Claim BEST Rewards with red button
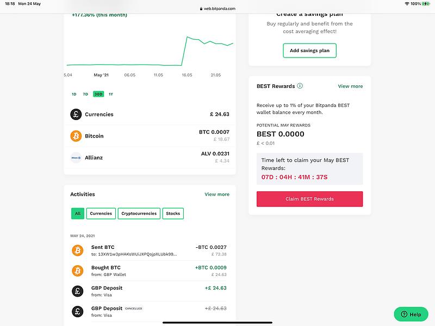The height and width of the screenshot is (326, 435). tap(309, 199)
